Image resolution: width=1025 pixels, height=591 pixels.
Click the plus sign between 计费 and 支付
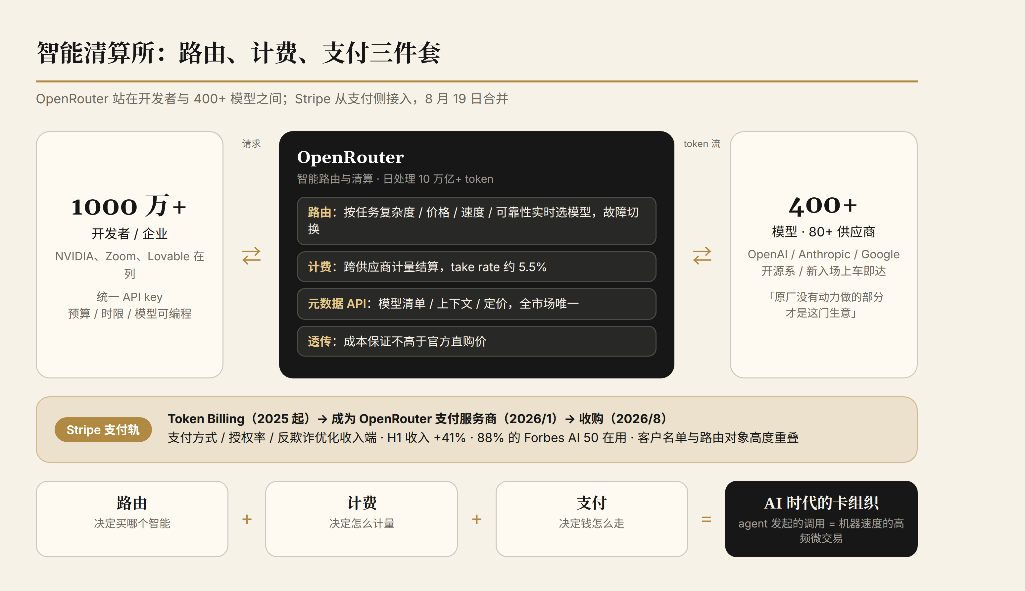[477, 519]
